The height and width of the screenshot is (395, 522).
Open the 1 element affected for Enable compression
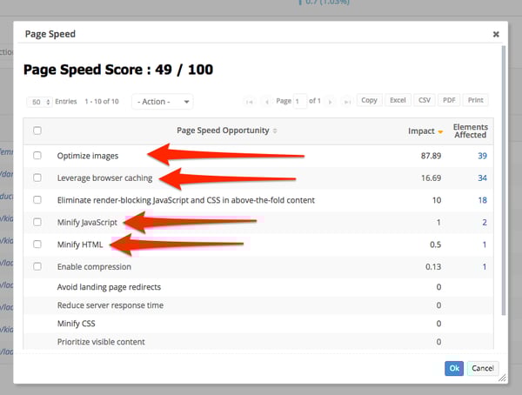pos(485,267)
